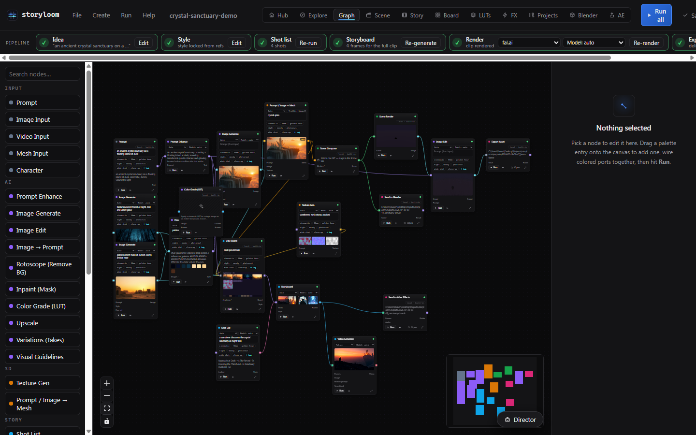Click Re-generate for Storyboard
The height and width of the screenshot is (435, 696).
click(x=420, y=43)
